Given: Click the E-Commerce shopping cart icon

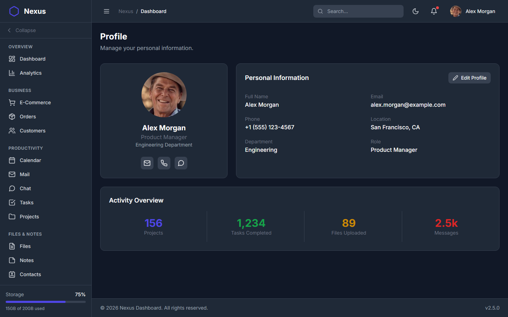Looking at the screenshot, I should pos(12,102).
